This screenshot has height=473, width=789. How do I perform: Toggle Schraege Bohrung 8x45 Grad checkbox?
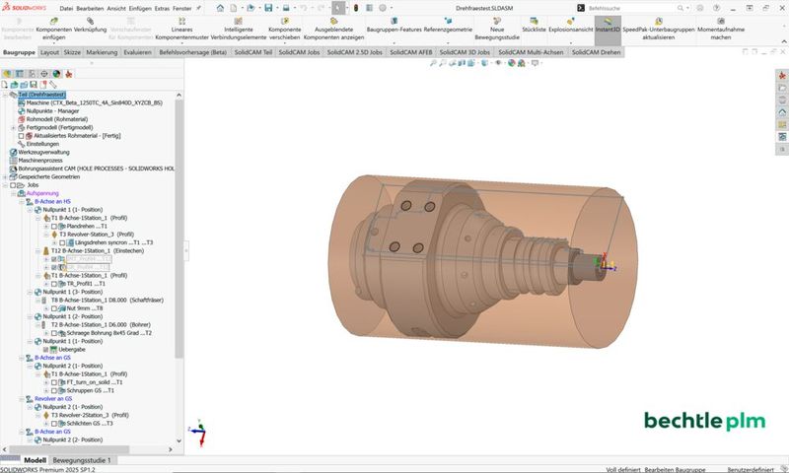pos(54,333)
